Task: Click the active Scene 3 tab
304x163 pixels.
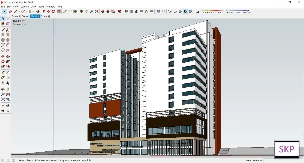Action: tap(35, 16)
